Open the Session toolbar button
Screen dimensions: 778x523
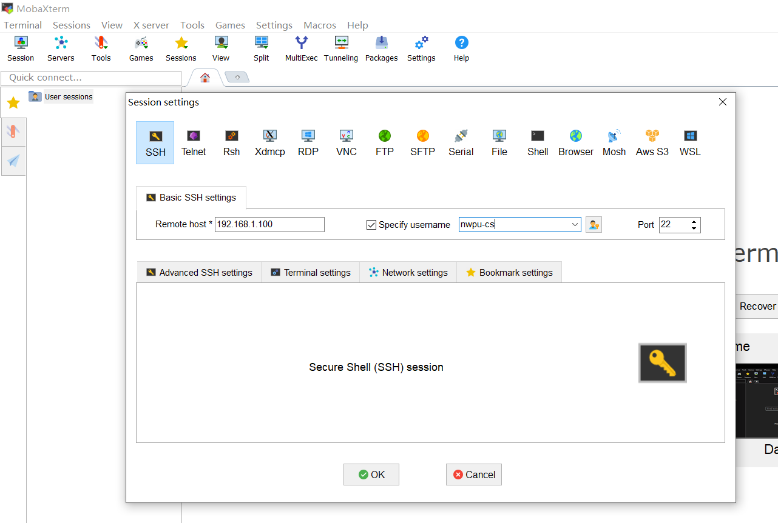[x=21, y=49]
